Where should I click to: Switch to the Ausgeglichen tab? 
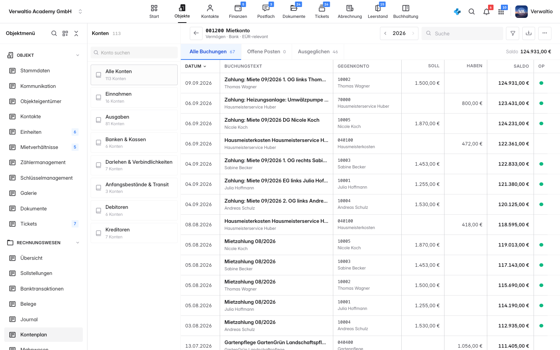[318, 52]
